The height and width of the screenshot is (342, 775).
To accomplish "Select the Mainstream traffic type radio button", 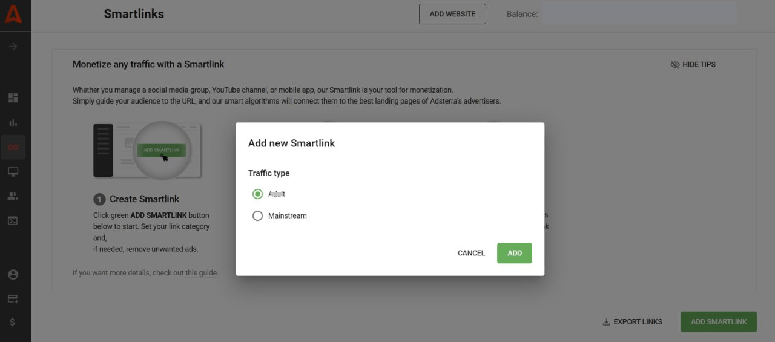I will coord(258,216).
